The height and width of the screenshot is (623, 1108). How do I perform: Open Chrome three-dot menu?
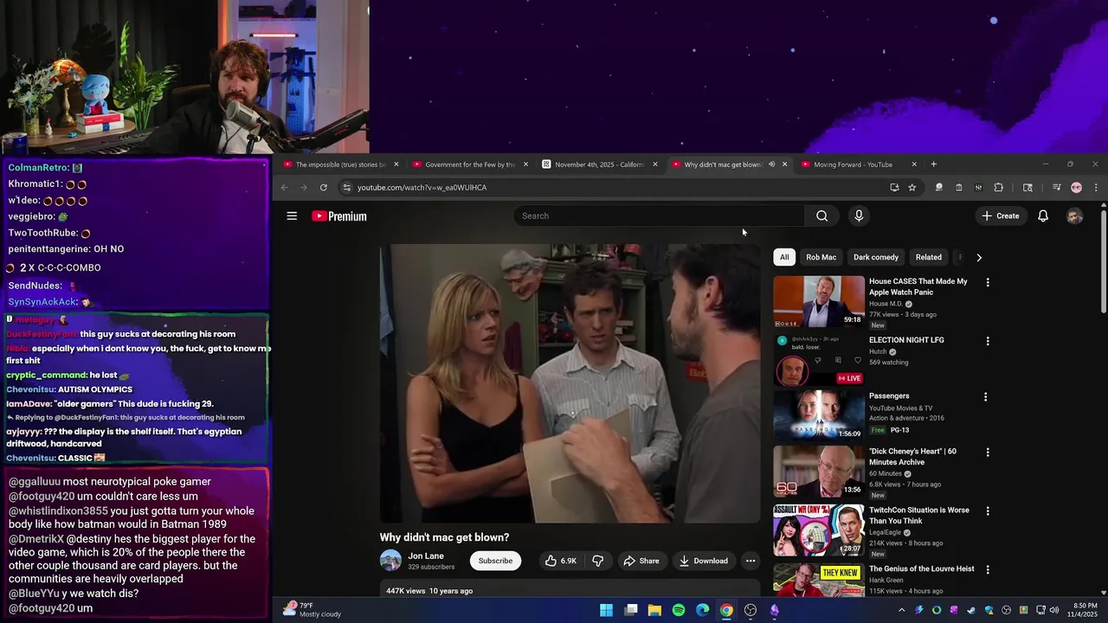click(x=1096, y=188)
